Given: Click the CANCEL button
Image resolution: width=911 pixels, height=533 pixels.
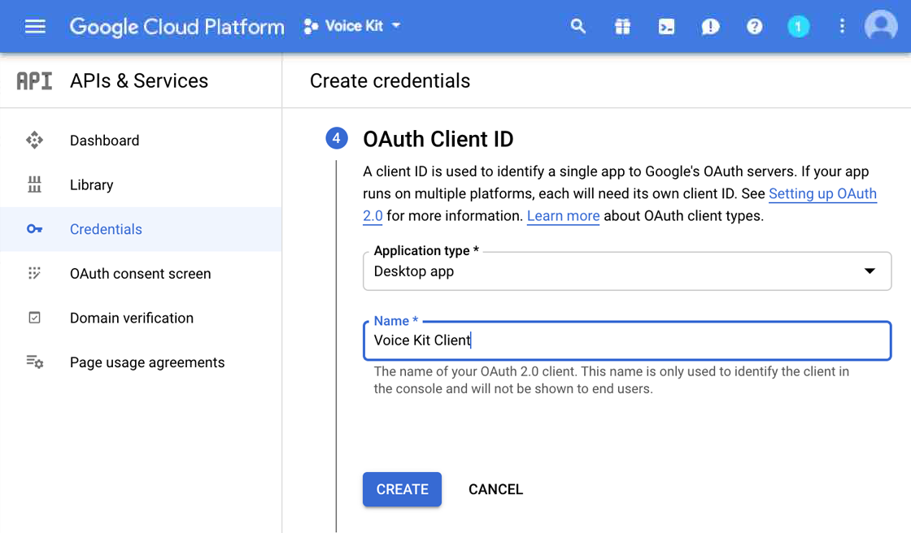Looking at the screenshot, I should point(495,489).
